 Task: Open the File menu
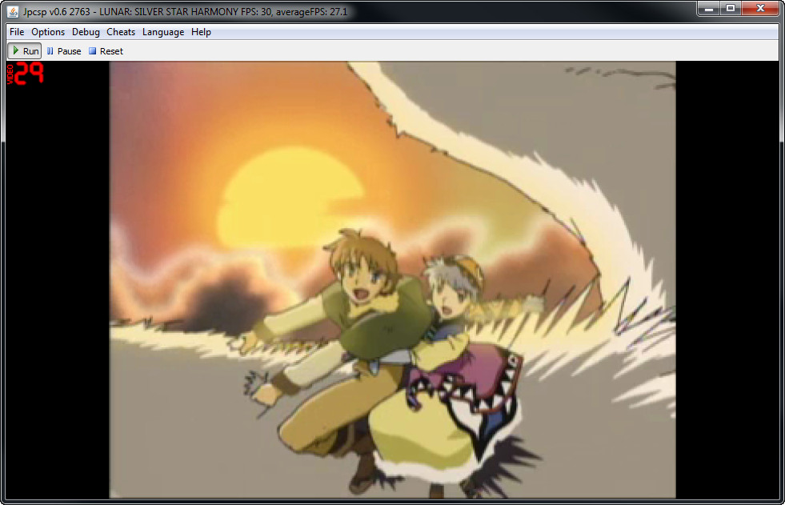pos(17,32)
